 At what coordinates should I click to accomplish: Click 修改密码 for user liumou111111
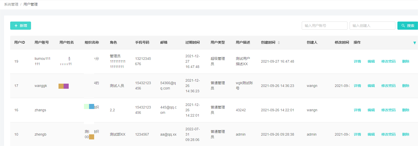tap(388, 61)
